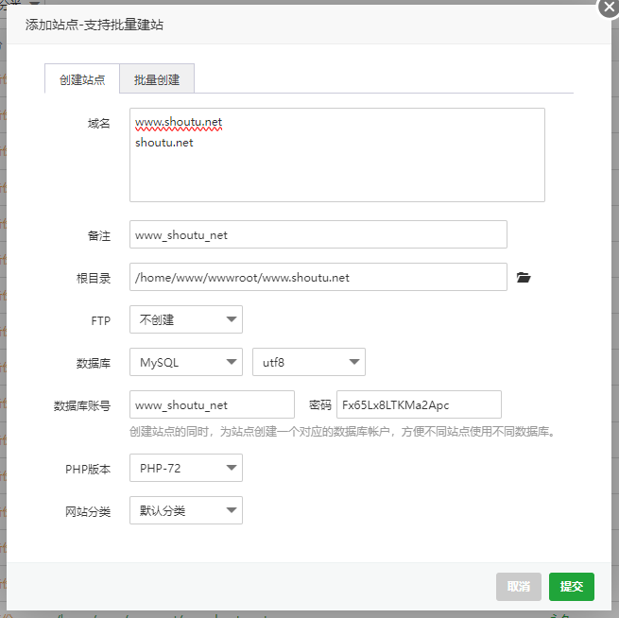Click the database account hint text
Screen dimensions: 619x618
(342, 432)
